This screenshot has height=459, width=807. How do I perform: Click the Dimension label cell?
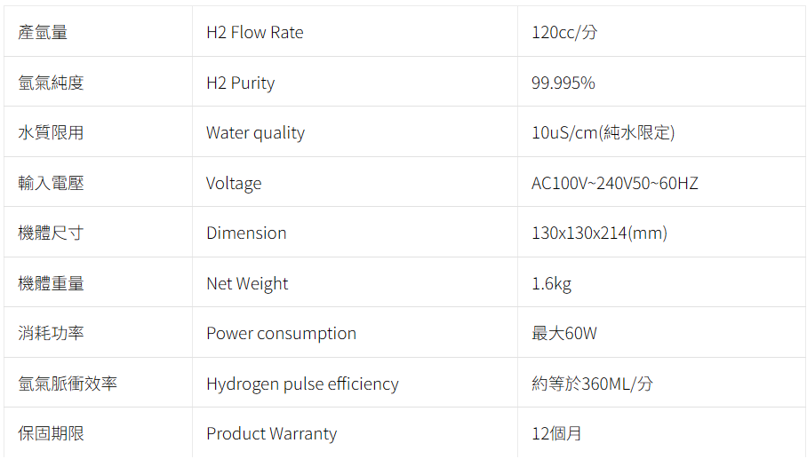(246, 233)
